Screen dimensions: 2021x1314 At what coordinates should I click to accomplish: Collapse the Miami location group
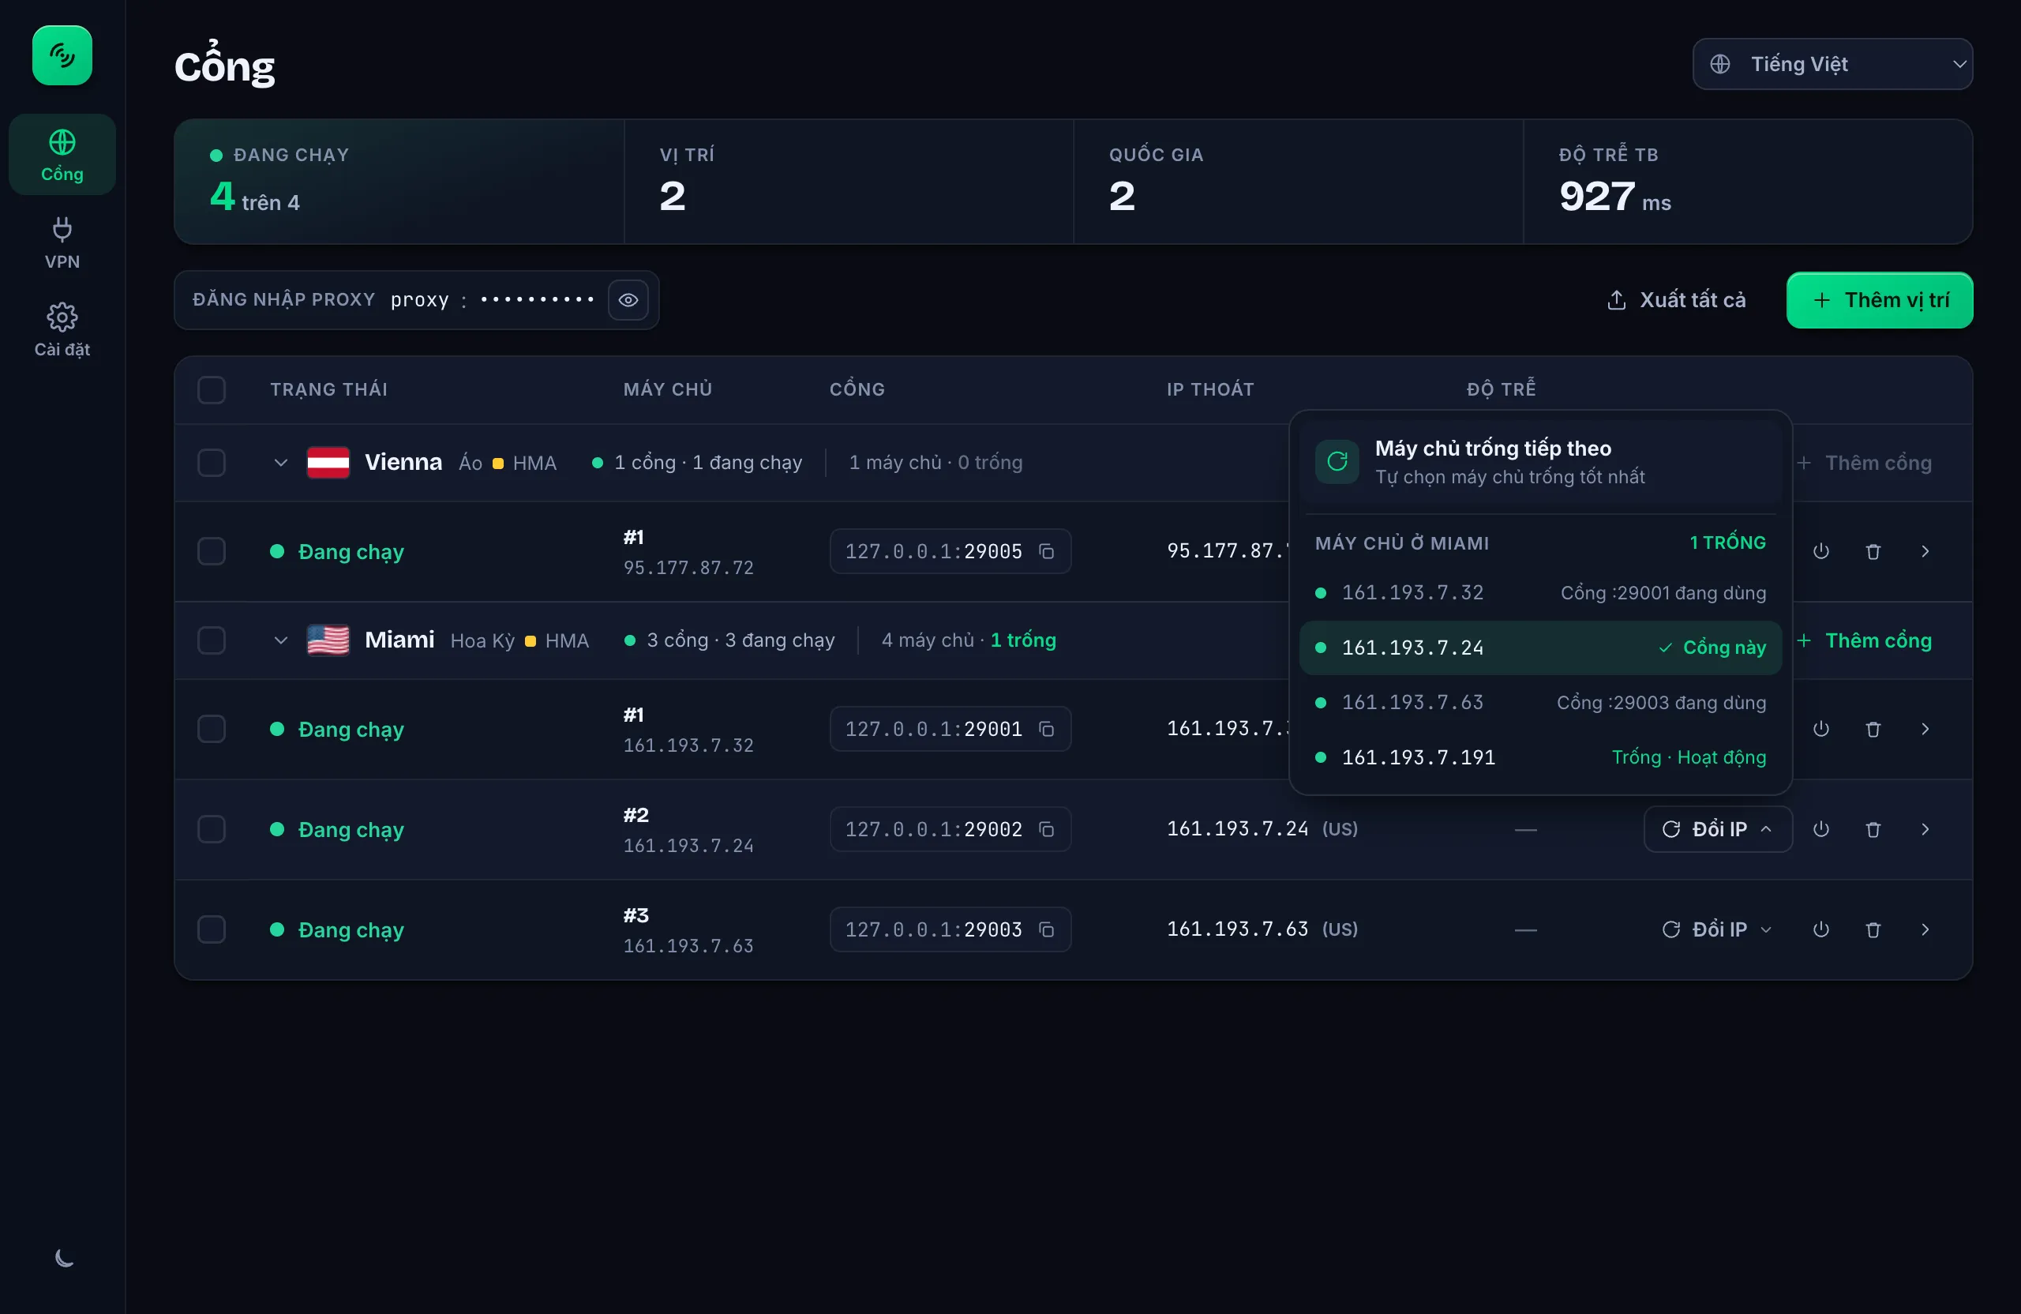(281, 640)
